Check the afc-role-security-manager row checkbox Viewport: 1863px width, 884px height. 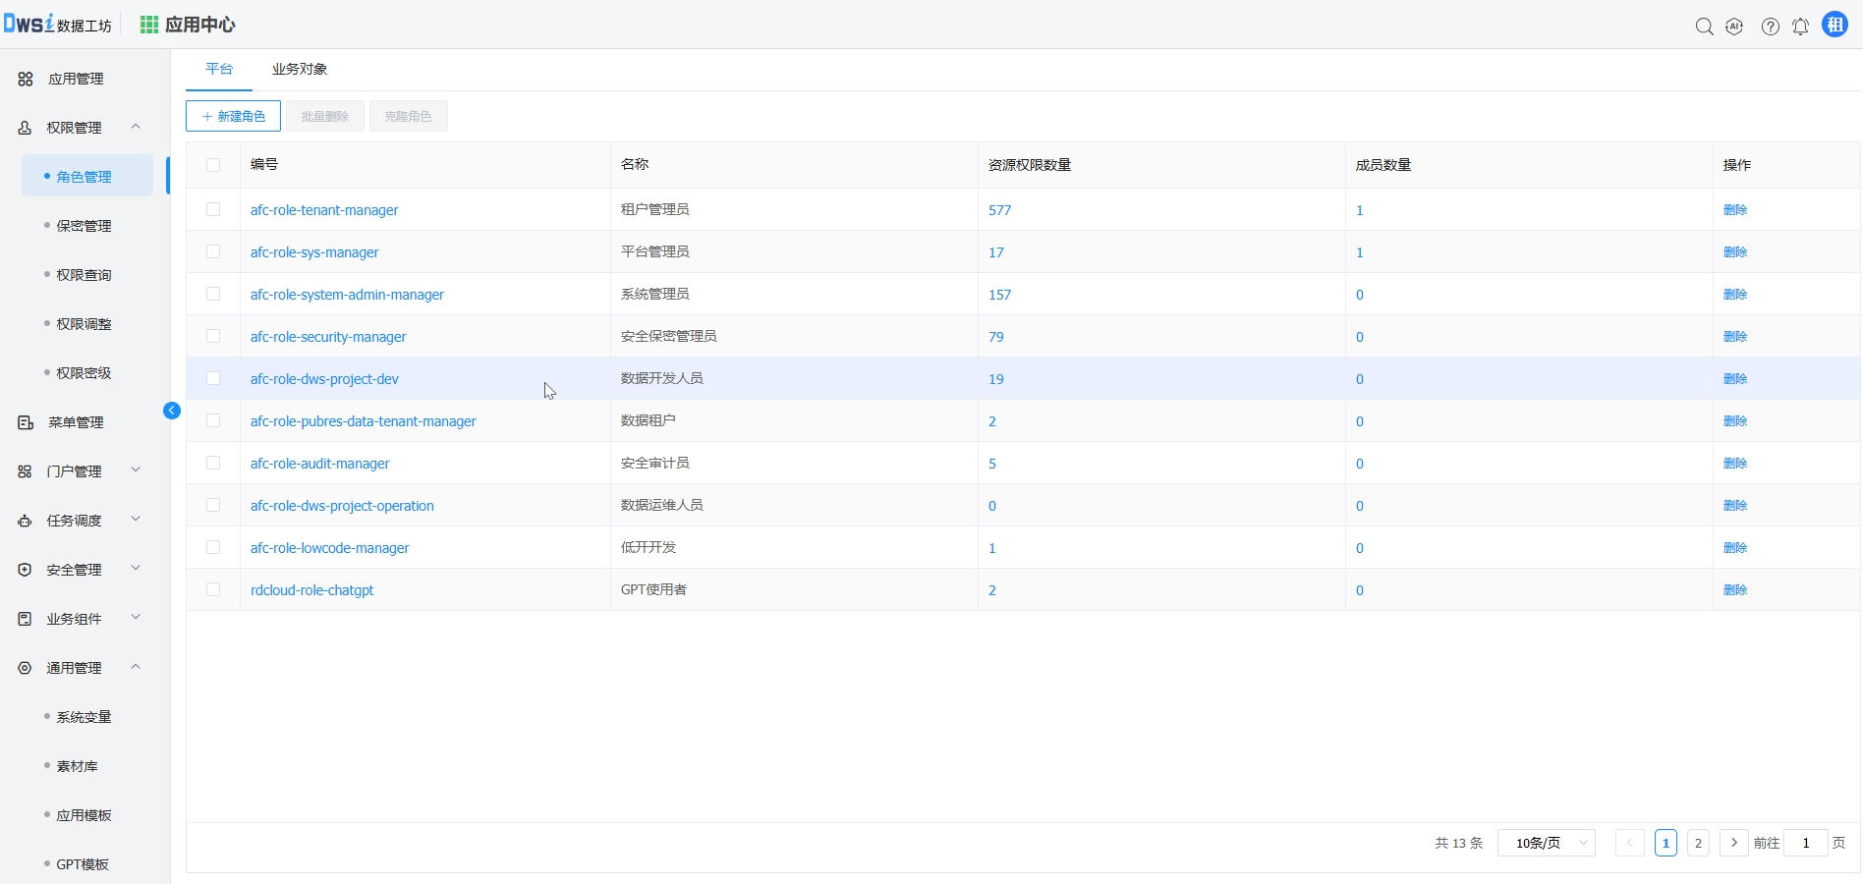213,336
